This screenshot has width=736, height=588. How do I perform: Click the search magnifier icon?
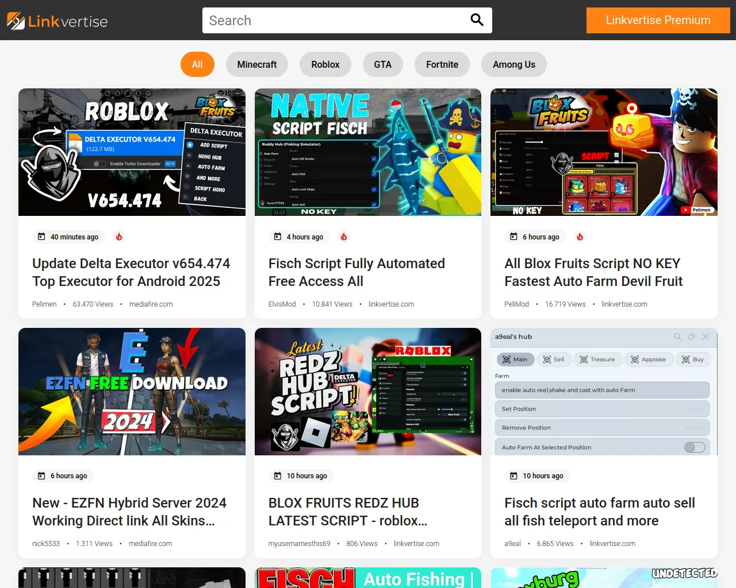coord(477,20)
